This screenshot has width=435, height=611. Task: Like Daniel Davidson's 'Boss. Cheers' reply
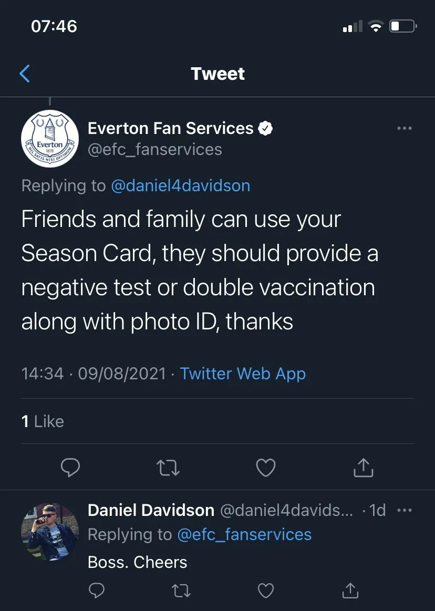click(x=266, y=591)
